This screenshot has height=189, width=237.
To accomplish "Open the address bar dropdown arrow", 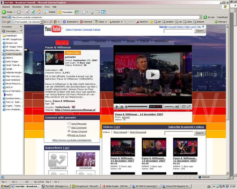I will pyautogui.click(x=200, y=17).
